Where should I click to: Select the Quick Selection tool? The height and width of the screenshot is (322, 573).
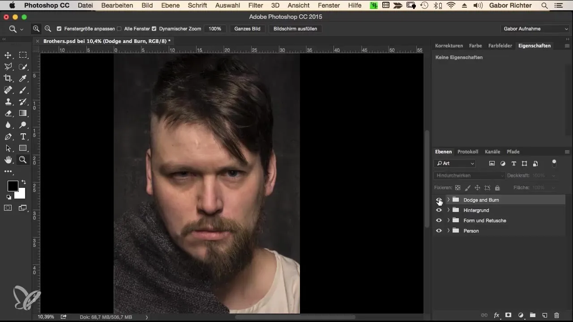(x=23, y=67)
